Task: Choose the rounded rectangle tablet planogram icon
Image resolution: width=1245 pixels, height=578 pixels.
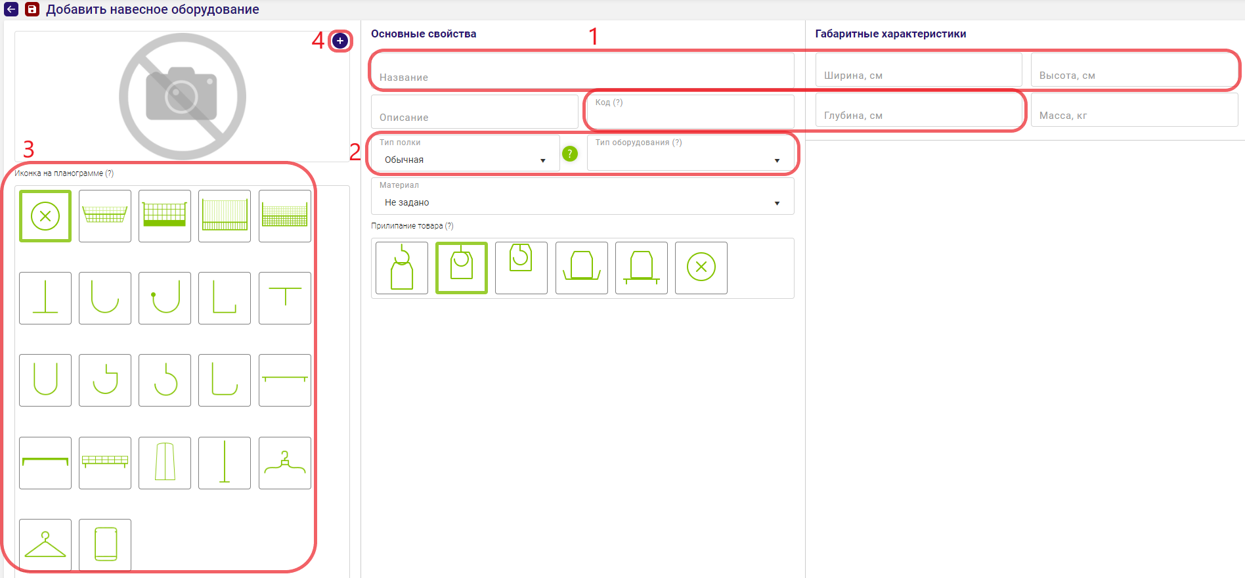Action: [x=105, y=545]
